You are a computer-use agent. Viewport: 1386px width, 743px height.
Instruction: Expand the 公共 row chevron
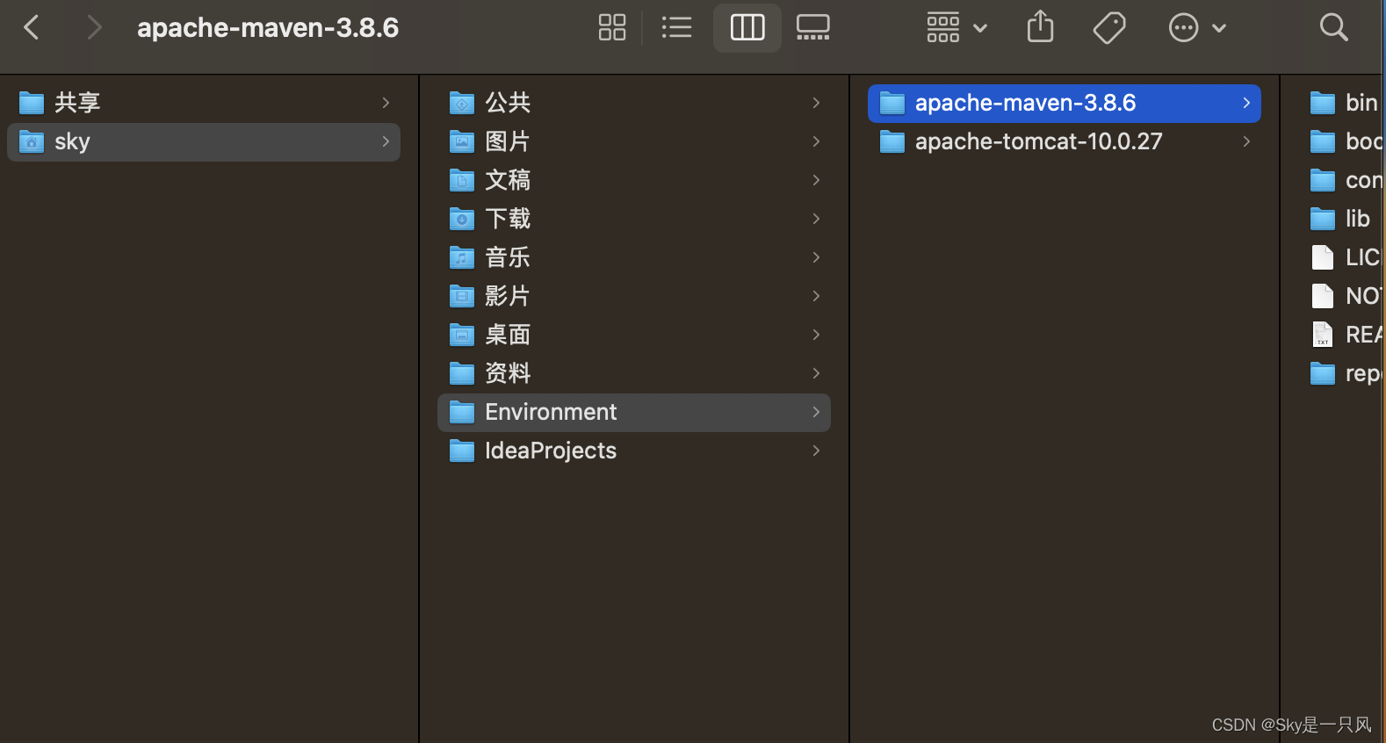(816, 103)
